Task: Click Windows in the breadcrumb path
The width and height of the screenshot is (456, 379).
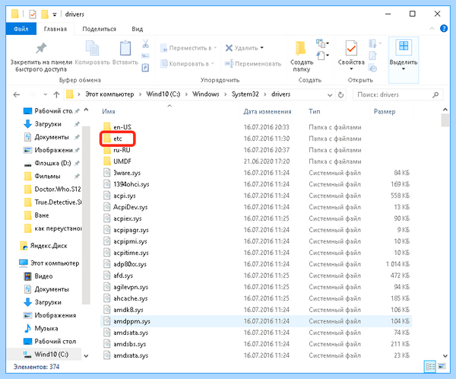Action: [x=206, y=94]
